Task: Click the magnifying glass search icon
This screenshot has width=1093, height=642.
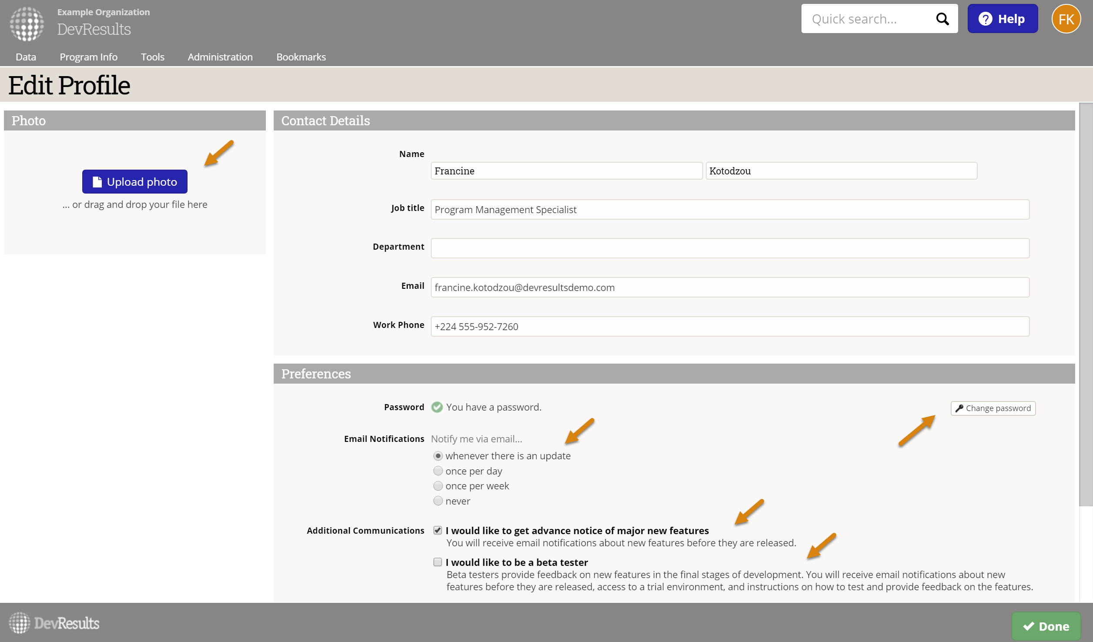Action: (x=942, y=19)
